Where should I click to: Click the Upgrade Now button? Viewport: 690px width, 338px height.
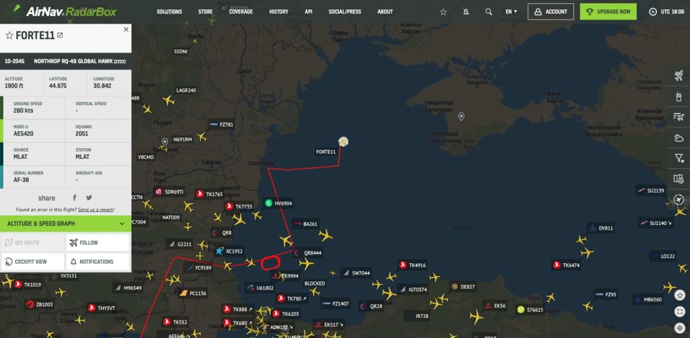click(608, 12)
